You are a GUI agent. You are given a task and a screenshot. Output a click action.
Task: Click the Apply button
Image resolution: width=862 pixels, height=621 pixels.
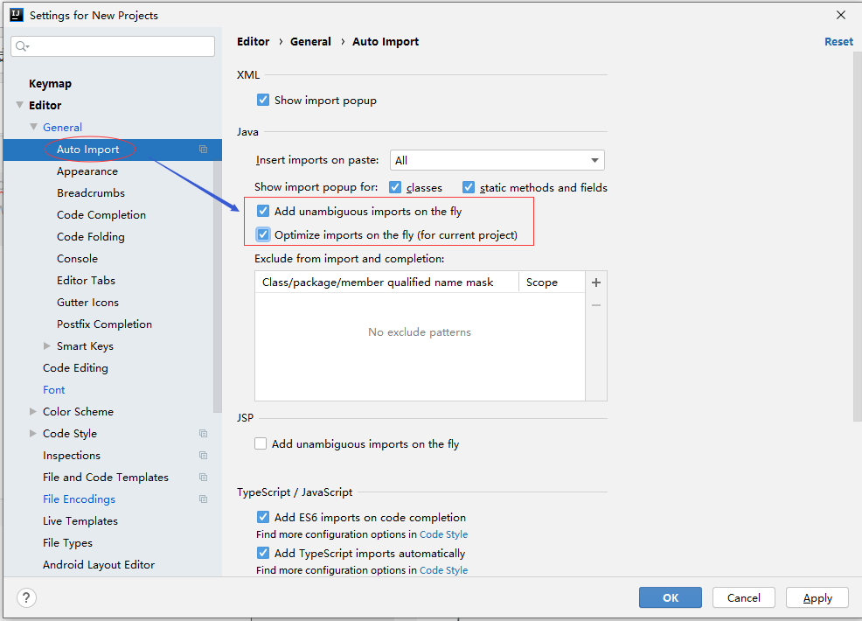(817, 597)
